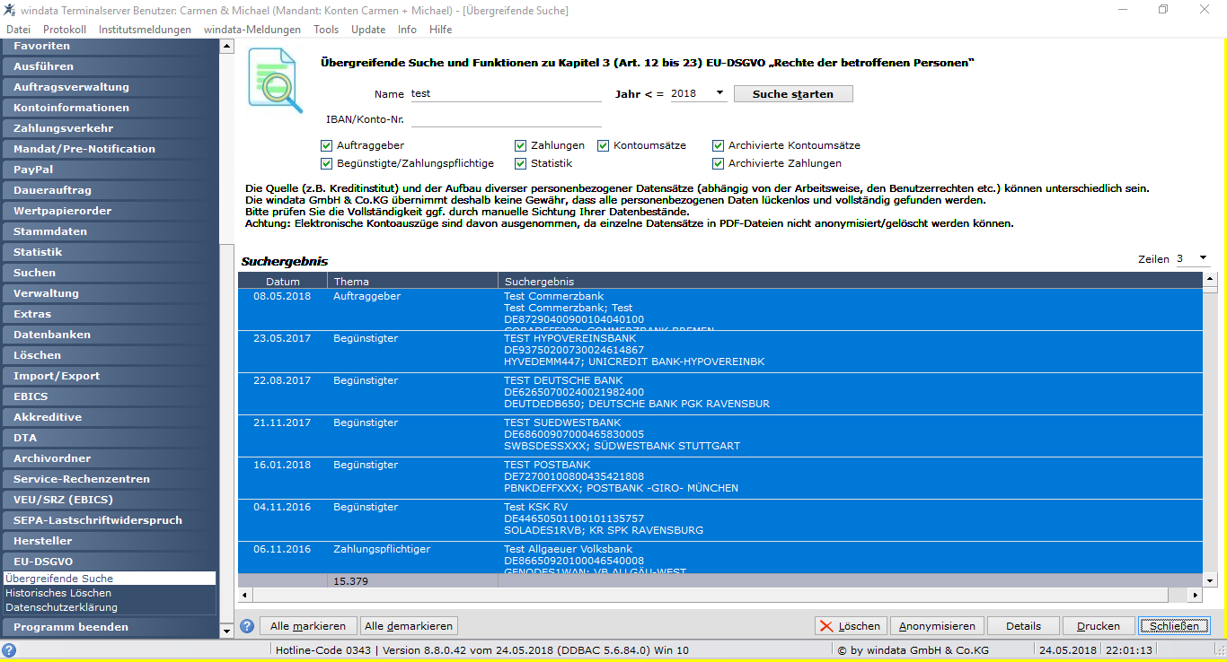The image size is (1227, 662).
Task: Click the Schließen button
Action: 1174,626
